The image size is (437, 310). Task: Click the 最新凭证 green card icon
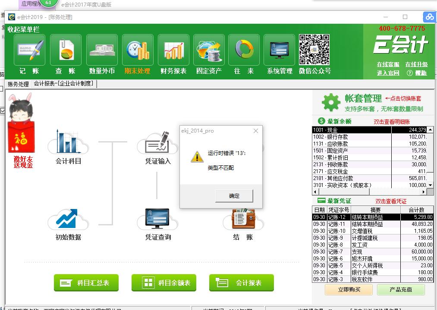[321, 200]
